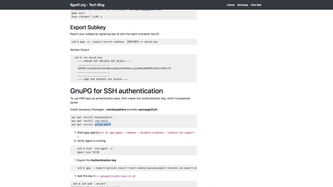Screen dimensions: 333x187
Task: Open the Hire Me! menu item
Action: click(256, 5)
